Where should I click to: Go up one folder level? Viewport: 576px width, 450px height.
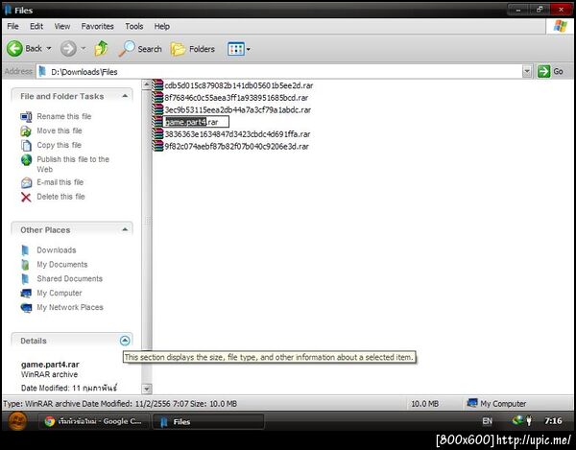[102, 48]
